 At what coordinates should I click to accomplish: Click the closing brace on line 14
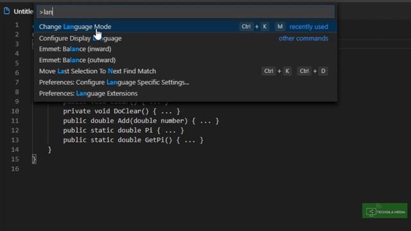tap(49, 150)
